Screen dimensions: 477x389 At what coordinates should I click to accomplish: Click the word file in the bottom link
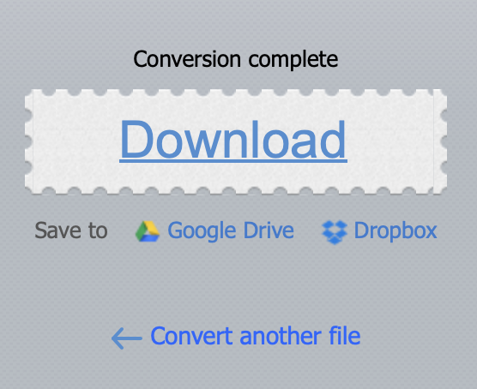[x=345, y=336]
